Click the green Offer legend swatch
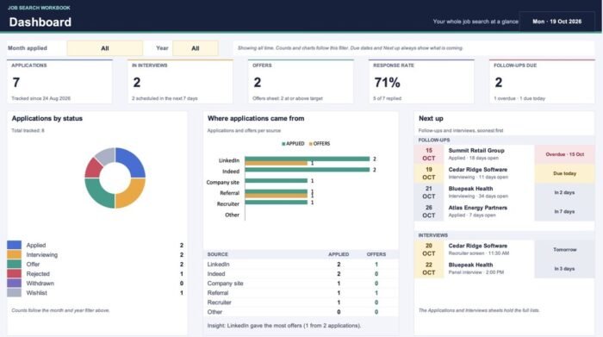Screen dimensions: 603x337 click(x=15, y=264)
